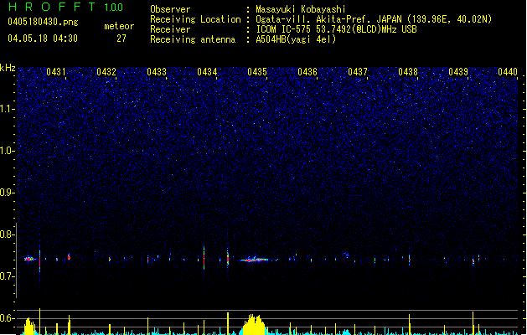Click the 0439 time marker
527x335 pixels.
(458, 72)
